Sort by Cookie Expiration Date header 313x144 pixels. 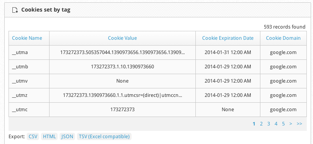coord(228,38)
